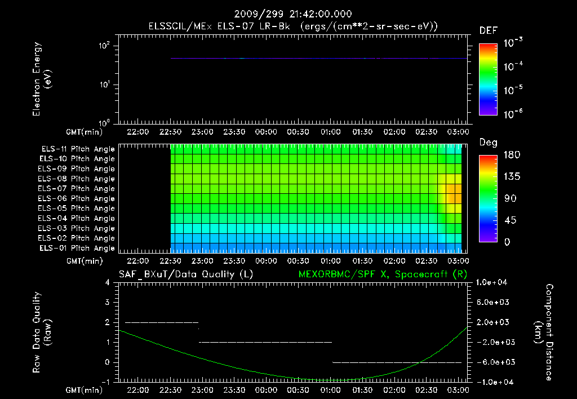577x399 pixels.
Task: Click the data quality line segment at level 2
Action: click(162, 322)
